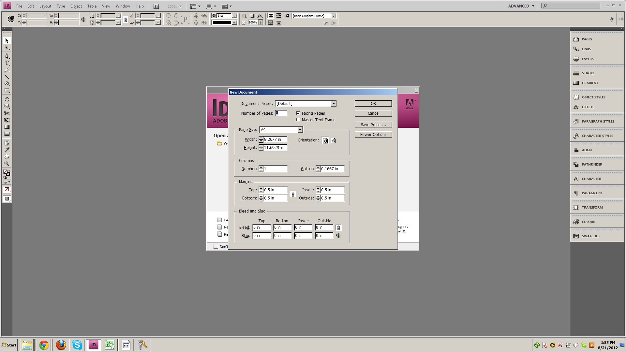Tick the Don't show again checkbox
This screenshot has width=626, height=352.
click(216, 246)
